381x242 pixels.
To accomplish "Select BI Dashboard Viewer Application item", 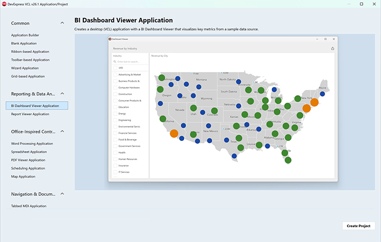I will tap(37, 106).
